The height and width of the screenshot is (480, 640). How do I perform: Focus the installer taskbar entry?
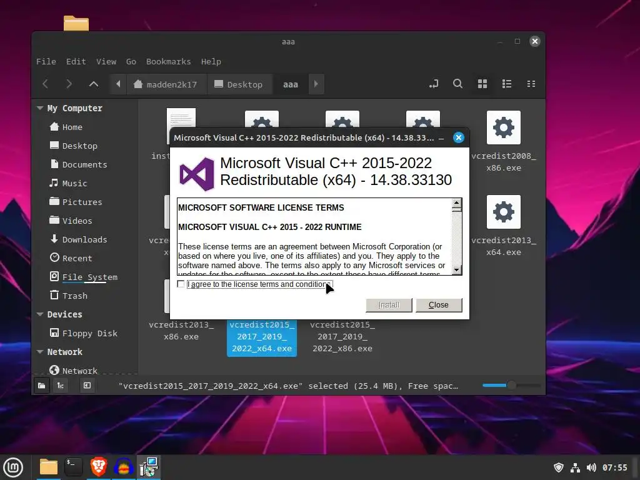tap(149, 467)
